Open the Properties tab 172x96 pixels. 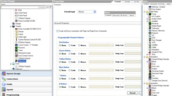(x=117, y=2)
